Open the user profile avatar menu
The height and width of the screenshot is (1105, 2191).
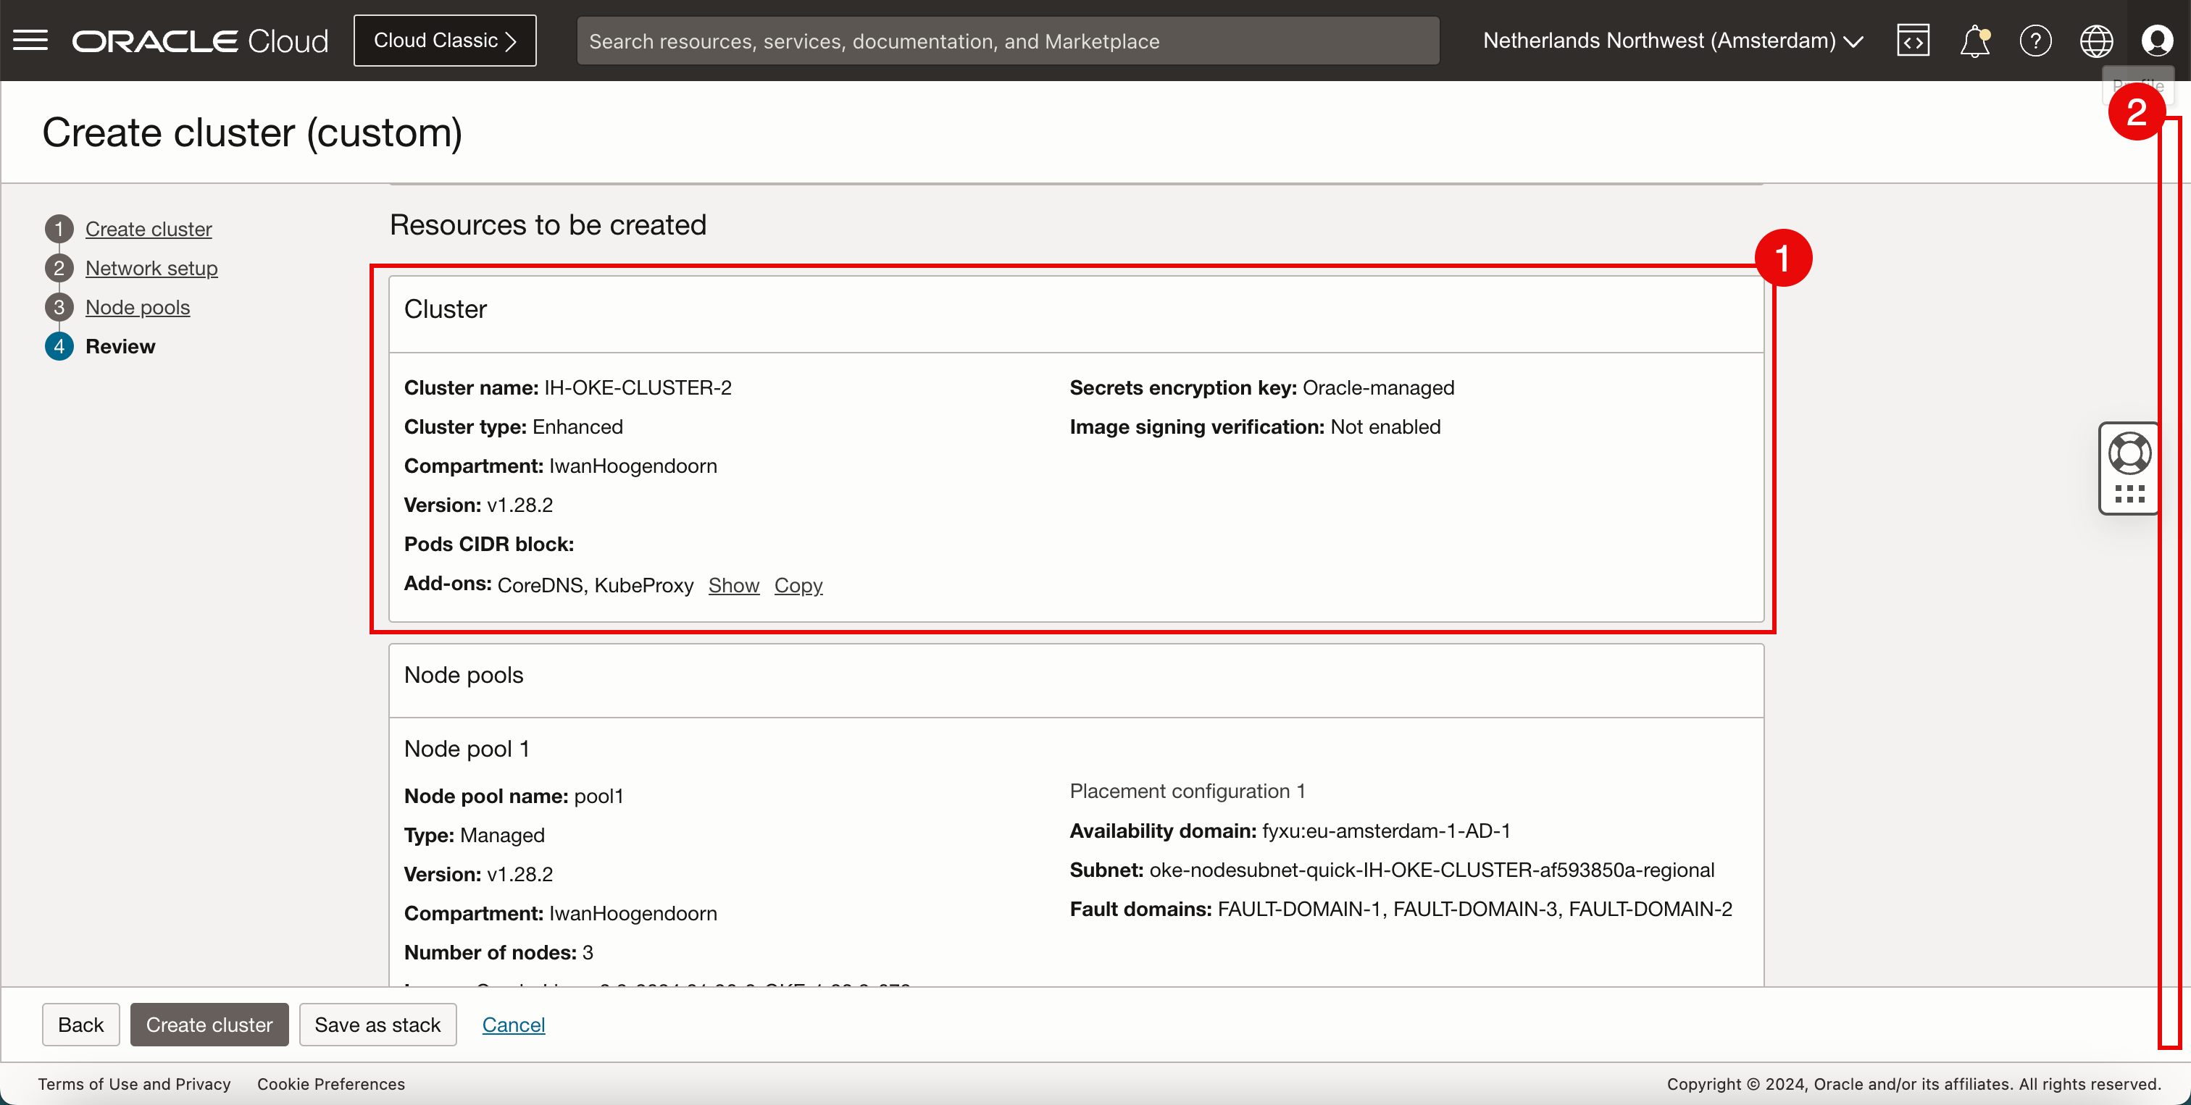[x=2156, y=40]
